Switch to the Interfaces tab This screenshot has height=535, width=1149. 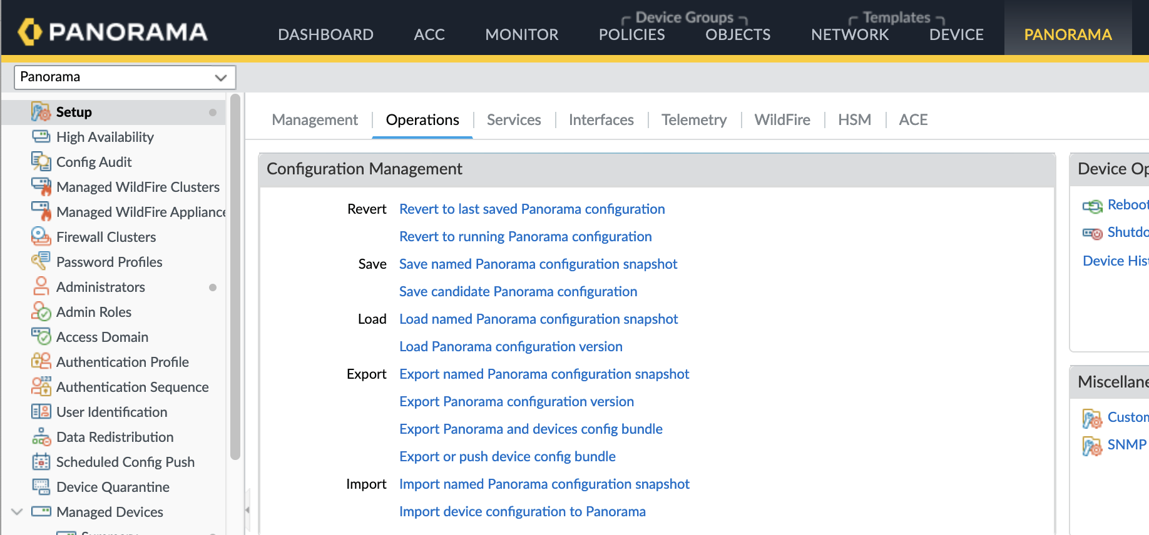pyautogui.click(x=601, y=119)
